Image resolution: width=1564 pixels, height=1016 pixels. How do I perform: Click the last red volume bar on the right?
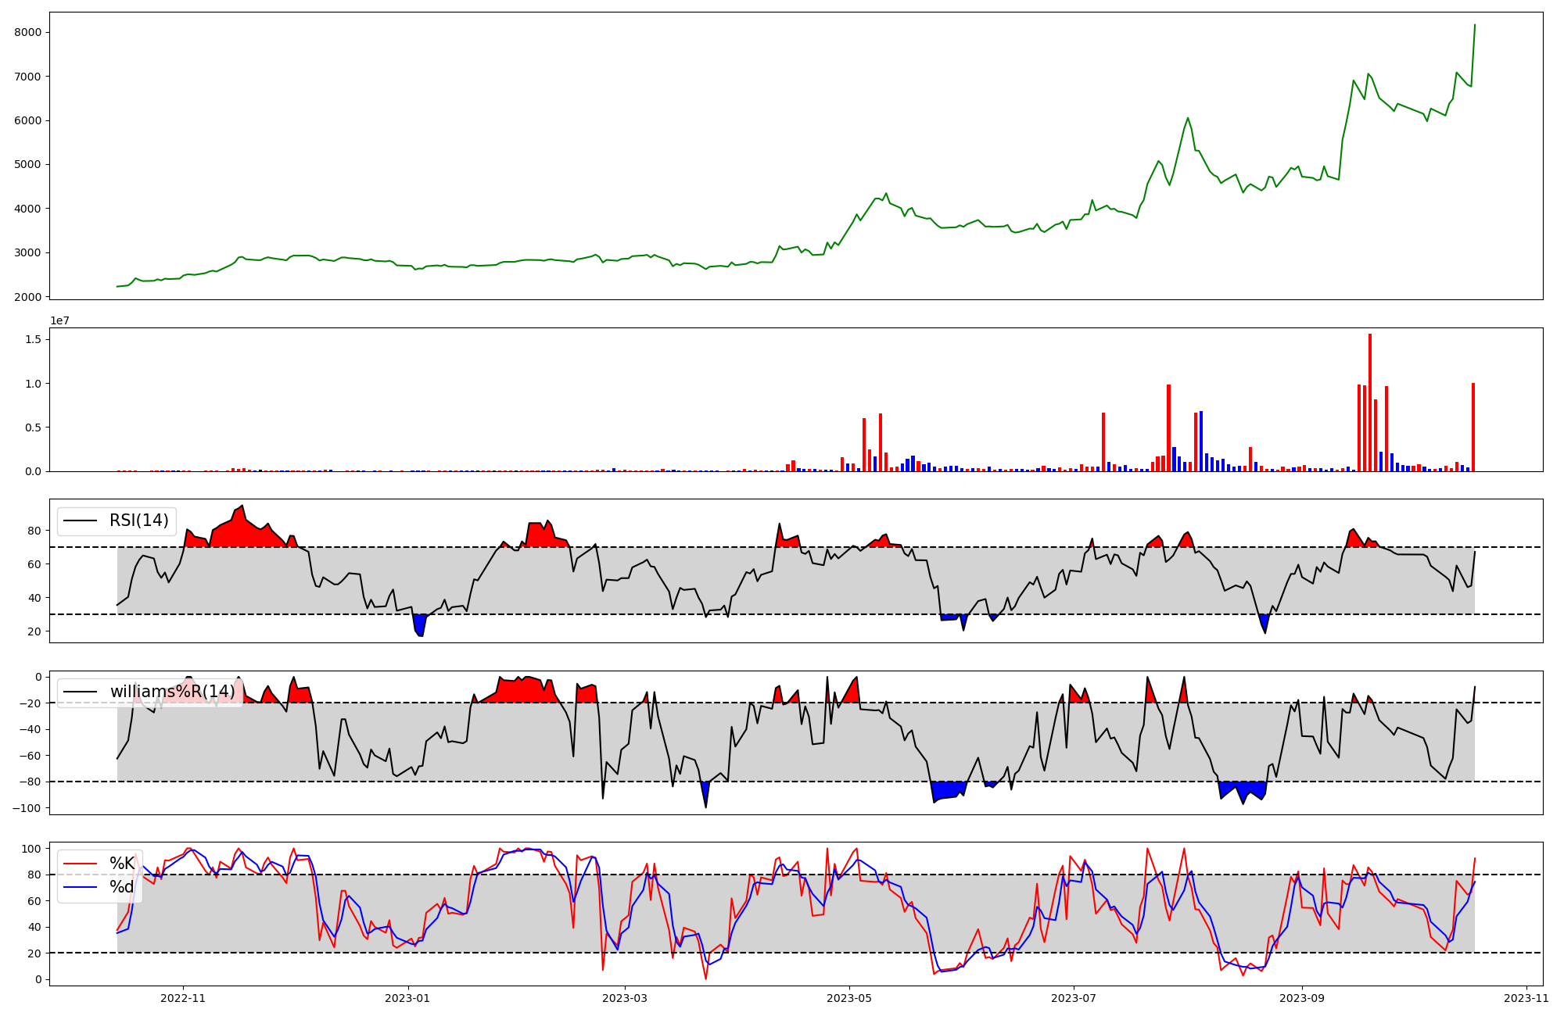click(1473, 427)
